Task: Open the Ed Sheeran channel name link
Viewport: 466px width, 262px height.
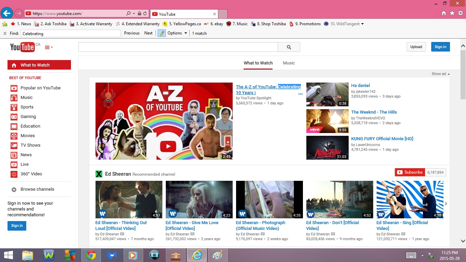Action: pyautogui.click(x=118, y=174)
